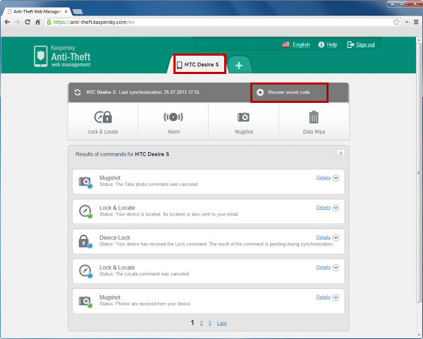Close the Anti-Theft browser tab

66,11
